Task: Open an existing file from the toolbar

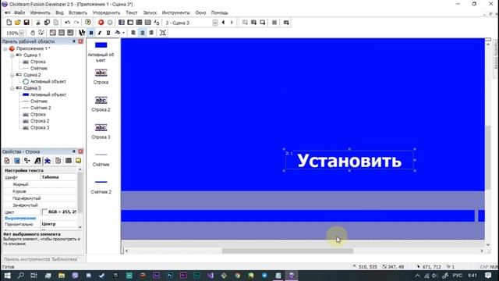Action: tap(17, 23)
